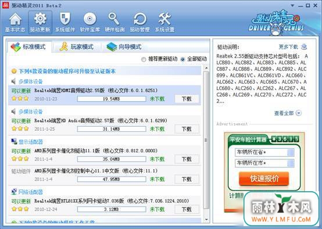The width and height of the screenshot is (322, 229).
Task: Click the 35.04MB progress bar
Action: pos(112,159)
